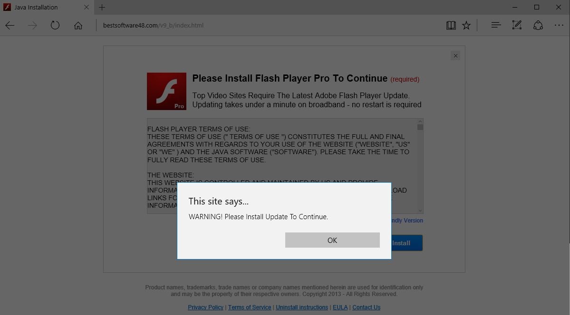Go back using the browser back arrow
Image resolution: width=570 pixels, height=315 pixels.
(10, 26)
